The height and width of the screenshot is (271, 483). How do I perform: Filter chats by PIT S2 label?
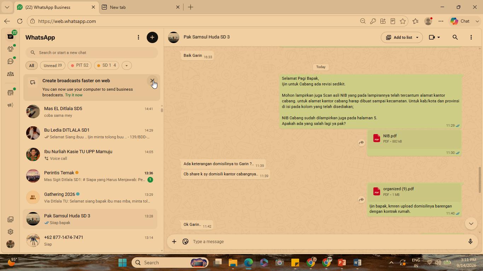point(80,65)
